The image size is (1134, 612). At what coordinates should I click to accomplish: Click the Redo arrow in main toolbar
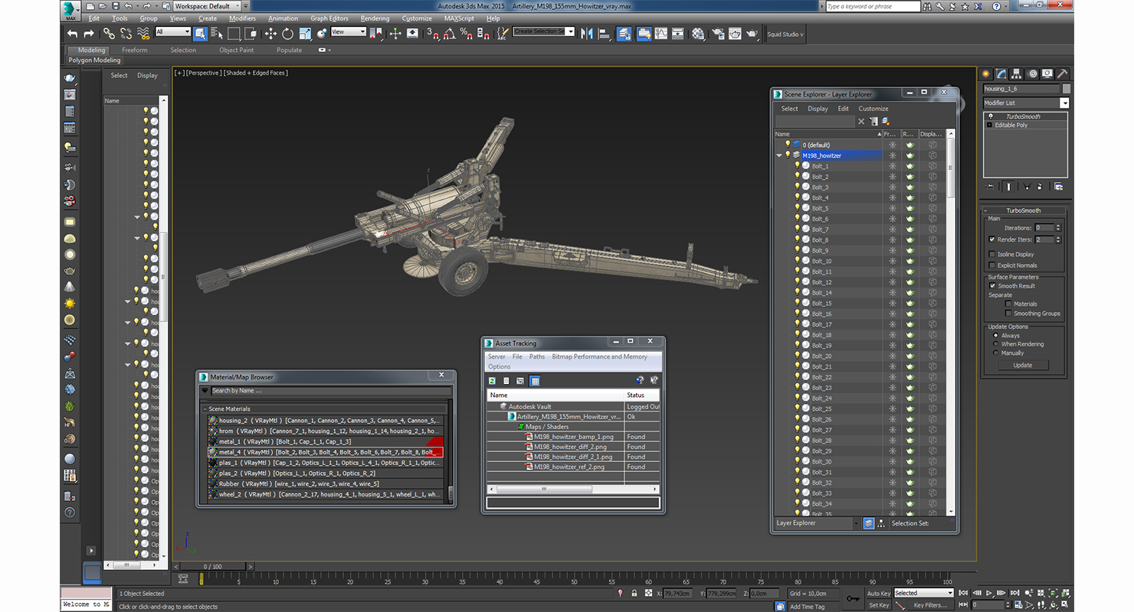[88, 34]
